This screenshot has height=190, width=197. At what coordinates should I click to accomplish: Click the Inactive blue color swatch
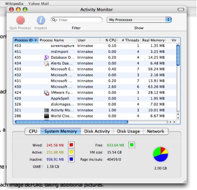click(x=71, y=159)
